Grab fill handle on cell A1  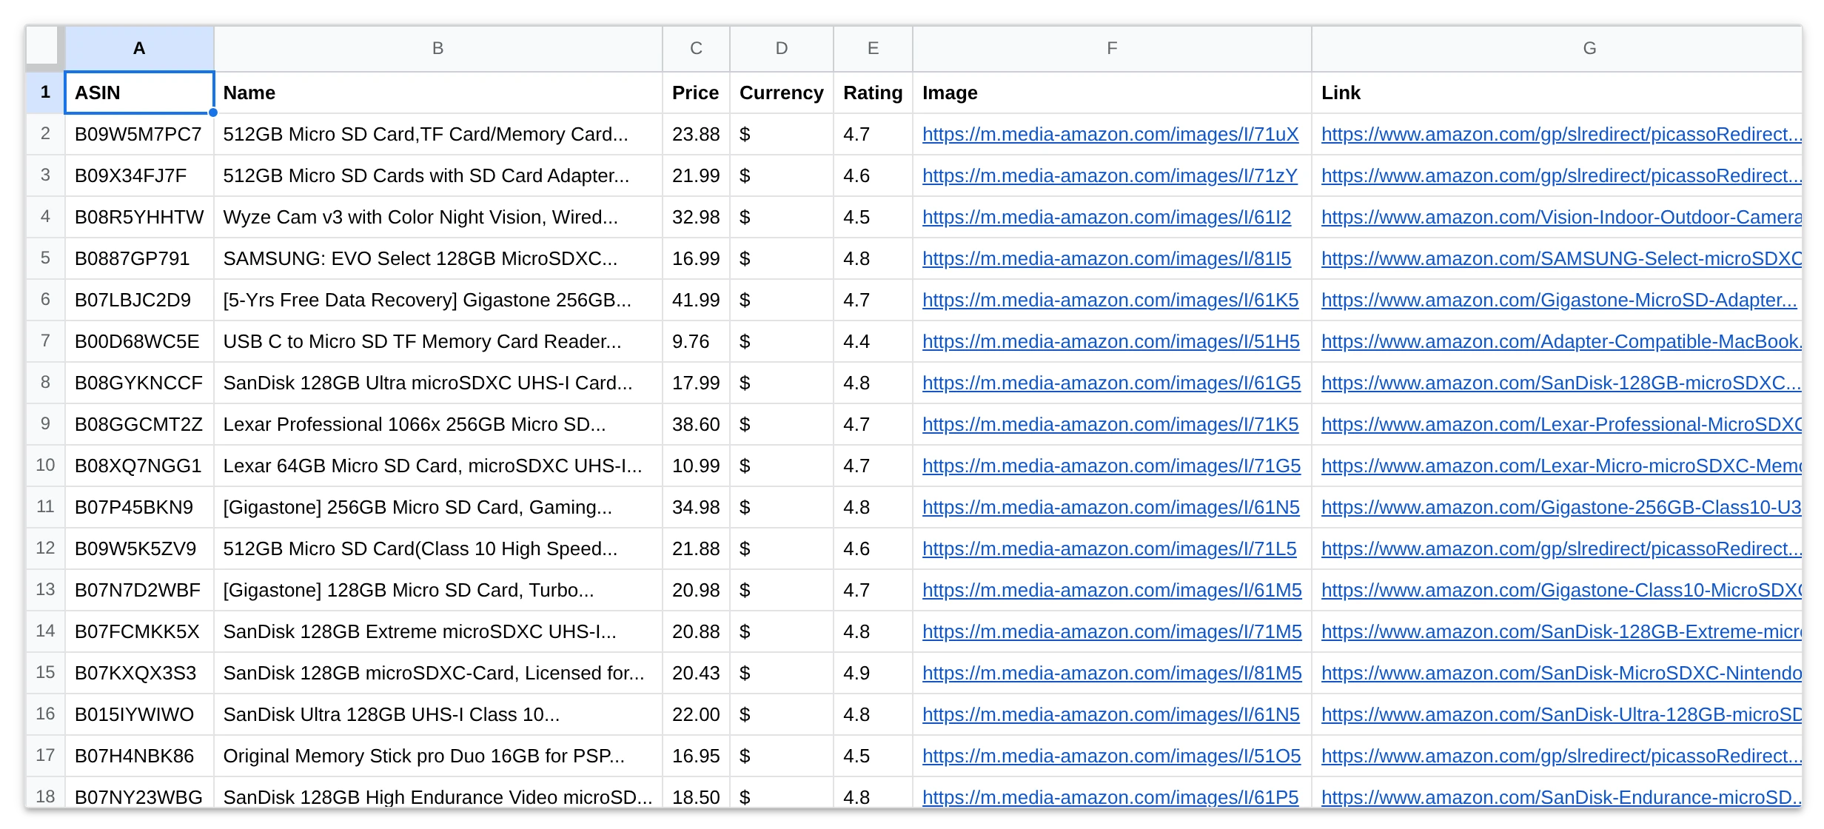tap(213, 113)
